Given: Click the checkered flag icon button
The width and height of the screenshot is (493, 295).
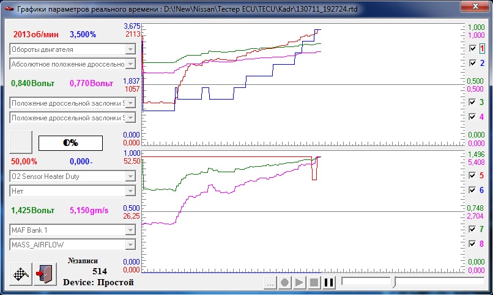Looking at the screenshot, I should [x=21, y=274].
